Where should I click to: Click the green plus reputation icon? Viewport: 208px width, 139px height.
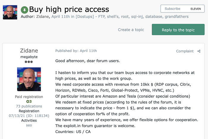click(29, 102)
